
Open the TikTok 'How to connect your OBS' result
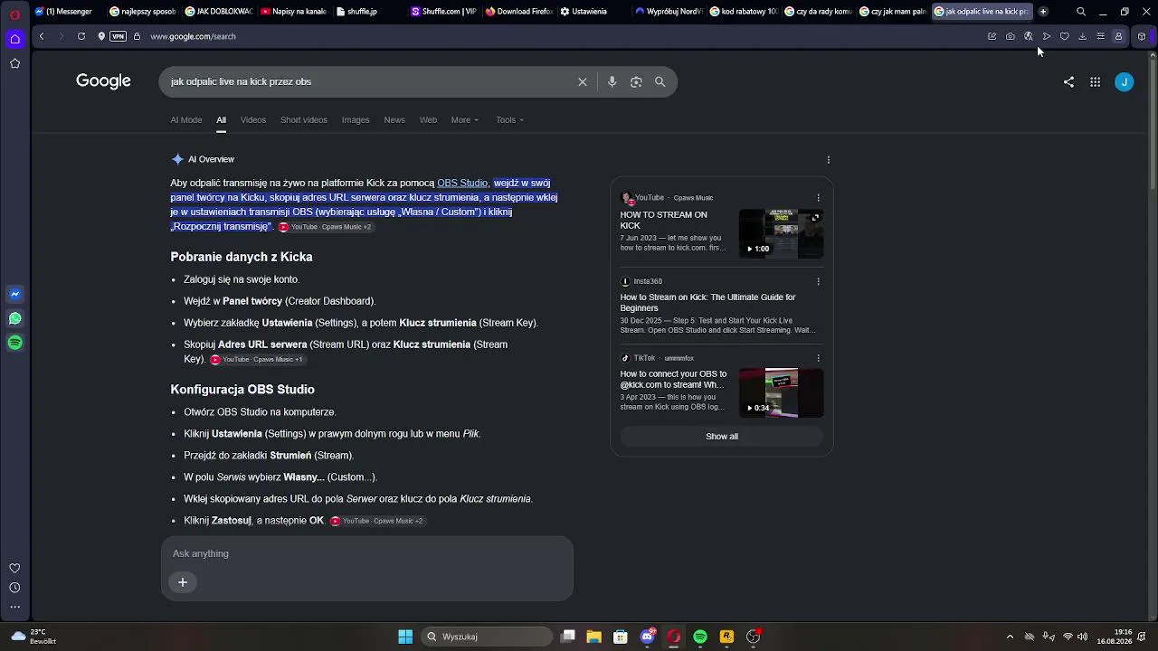673,380
